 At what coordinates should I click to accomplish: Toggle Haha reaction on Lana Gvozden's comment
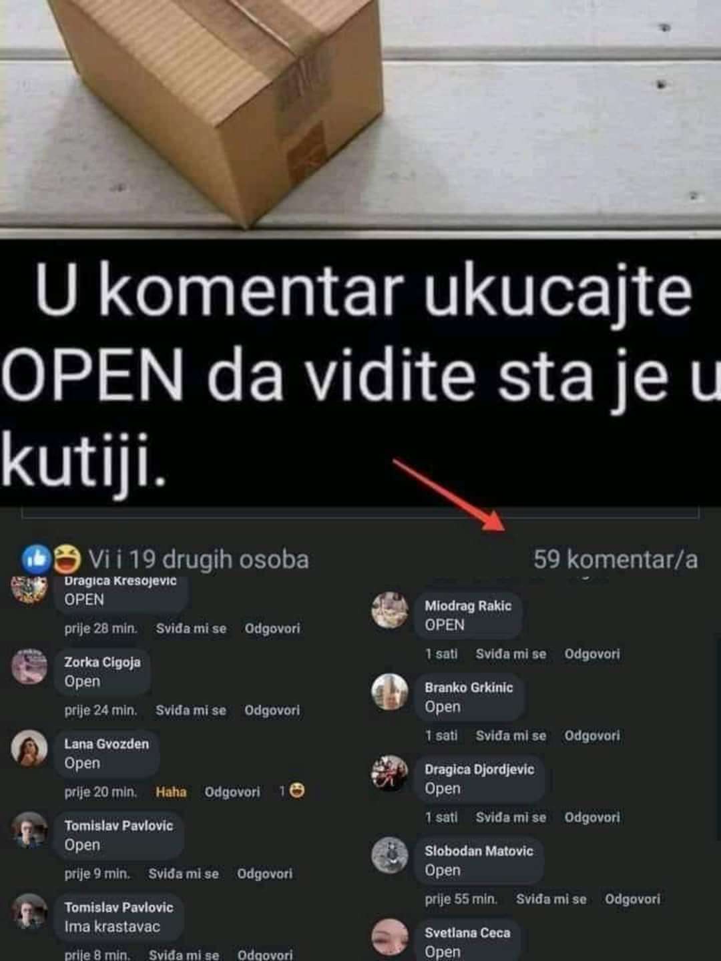[x=171, y=792]
